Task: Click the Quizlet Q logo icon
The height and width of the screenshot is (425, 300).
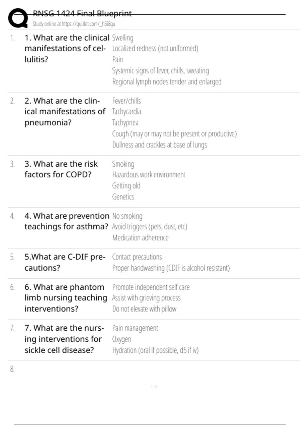Action: (18, 18)
